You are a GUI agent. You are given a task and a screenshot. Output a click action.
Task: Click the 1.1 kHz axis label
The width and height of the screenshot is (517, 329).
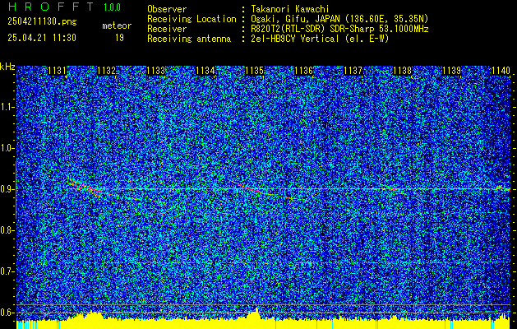(7, 107)
